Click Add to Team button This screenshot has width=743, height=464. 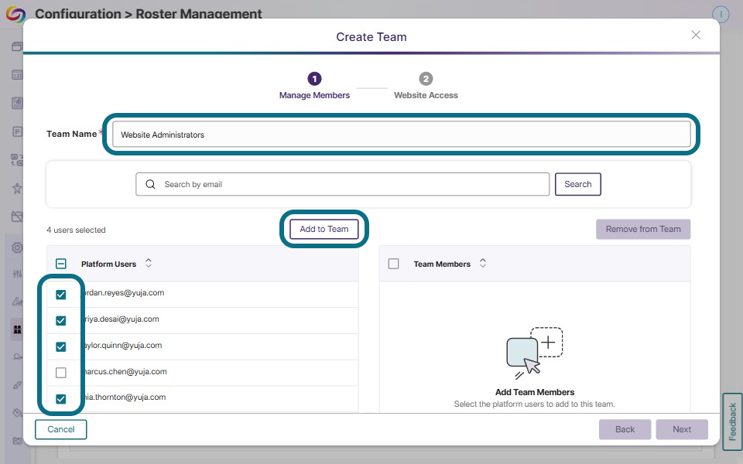(324, 229)
